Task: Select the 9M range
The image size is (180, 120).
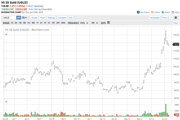Action: 33,23
